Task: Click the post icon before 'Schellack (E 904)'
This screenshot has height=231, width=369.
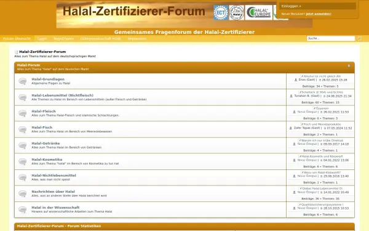Action: (x=300, y=92)
